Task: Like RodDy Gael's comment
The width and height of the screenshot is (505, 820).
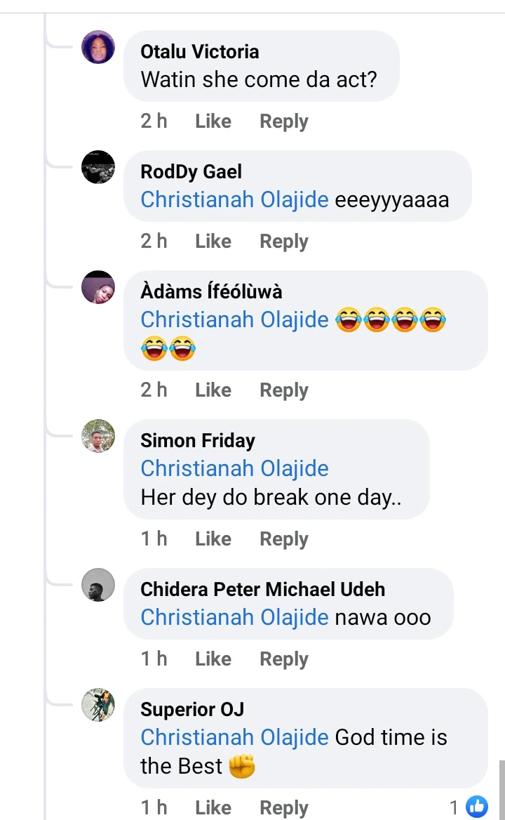Action: pos(213,242)
